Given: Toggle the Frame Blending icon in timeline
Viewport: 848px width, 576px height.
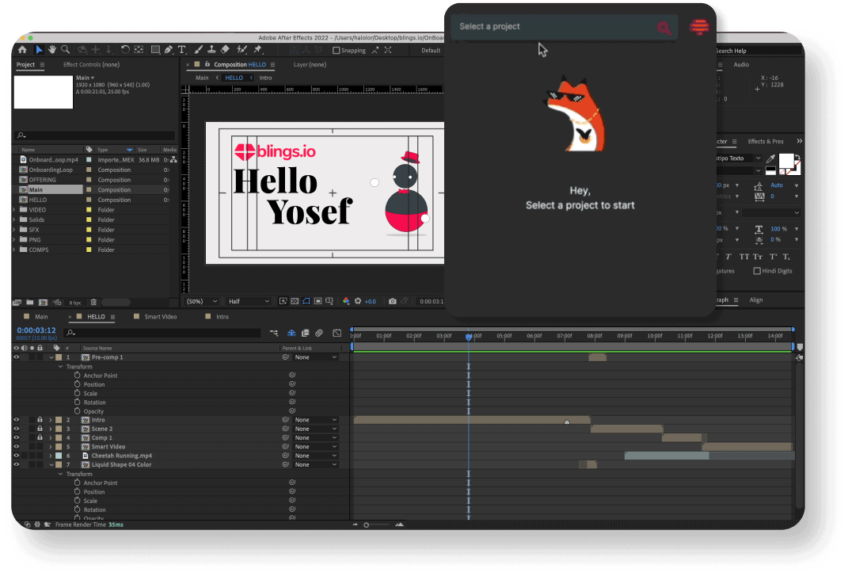Looking at the screenshot, I should coord(305,333).
